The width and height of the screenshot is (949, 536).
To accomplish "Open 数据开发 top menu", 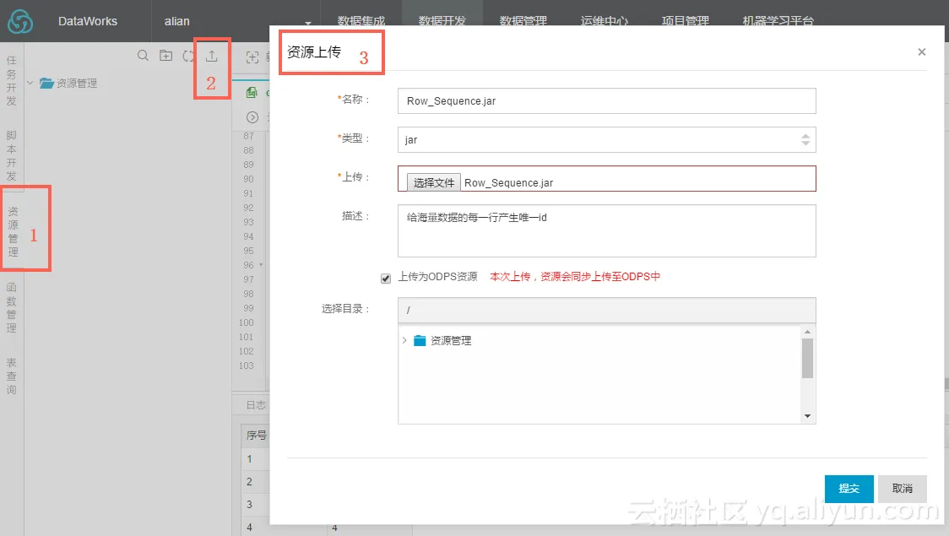I will 442,21.
